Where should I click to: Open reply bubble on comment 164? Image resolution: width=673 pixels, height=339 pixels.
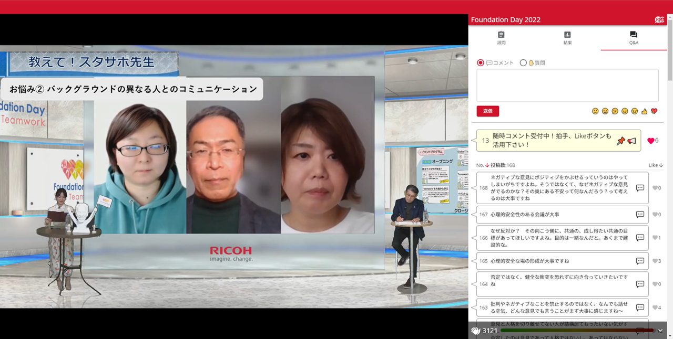pyautogui.click(x=640, y=284)
